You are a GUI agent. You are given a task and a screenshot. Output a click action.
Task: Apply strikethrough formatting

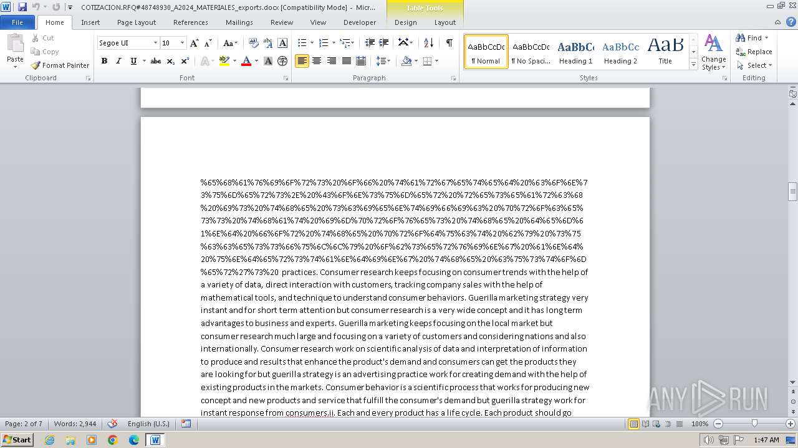[x=156, y=61]
